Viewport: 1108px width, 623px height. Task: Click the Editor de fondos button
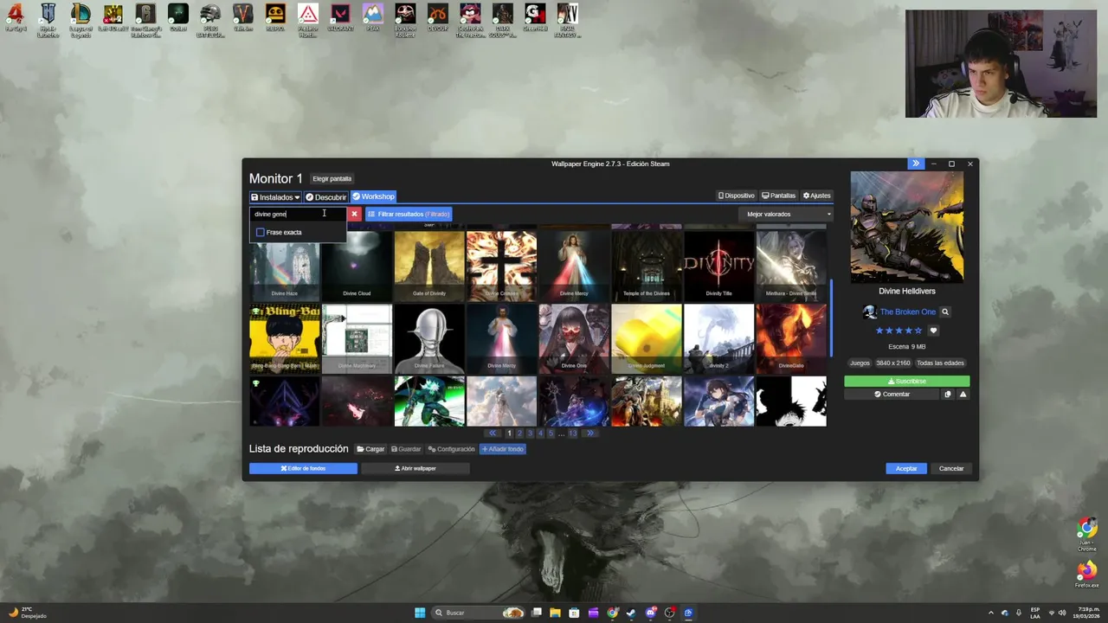pos(303,469)
